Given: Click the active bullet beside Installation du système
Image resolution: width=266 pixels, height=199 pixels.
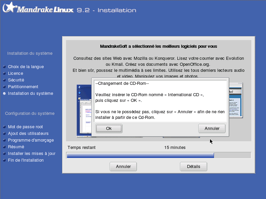Looking at the screenshot, I should 4,93.
